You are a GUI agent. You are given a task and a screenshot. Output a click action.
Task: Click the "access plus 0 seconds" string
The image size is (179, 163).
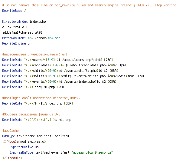[92, 152]
